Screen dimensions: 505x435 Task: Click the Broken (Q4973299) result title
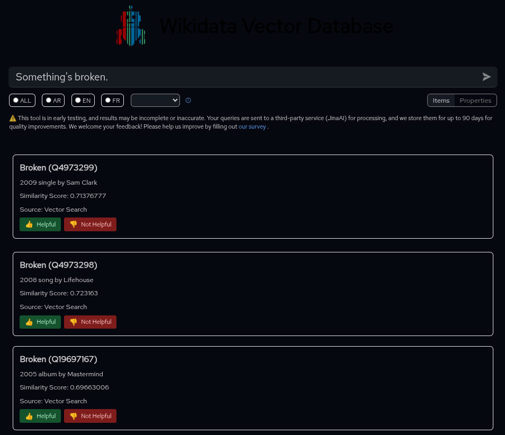click(x=58, y=168)
